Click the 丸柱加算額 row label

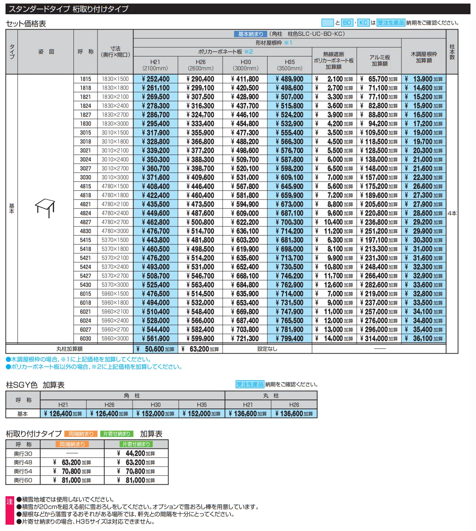coord(69,349)
